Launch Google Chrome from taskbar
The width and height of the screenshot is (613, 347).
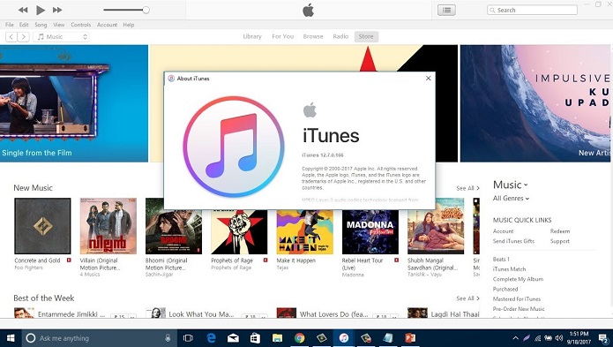tap(300, 338)
